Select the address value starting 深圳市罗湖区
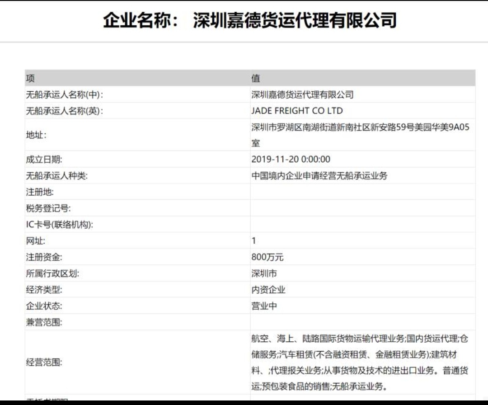 click(360, 135)
